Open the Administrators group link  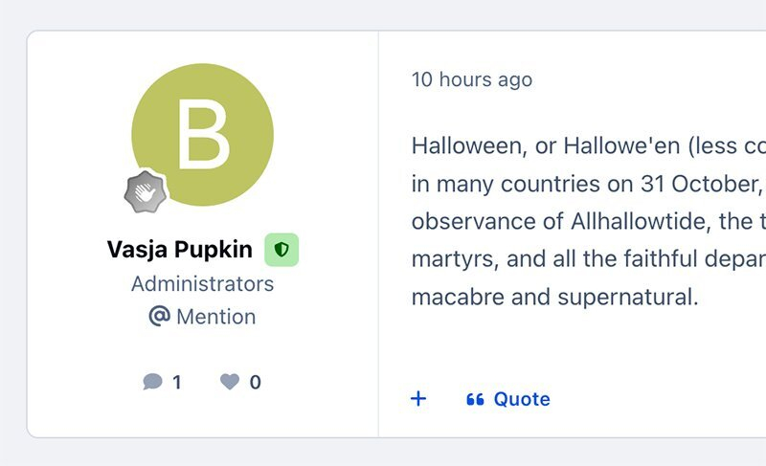click(202, 284)
